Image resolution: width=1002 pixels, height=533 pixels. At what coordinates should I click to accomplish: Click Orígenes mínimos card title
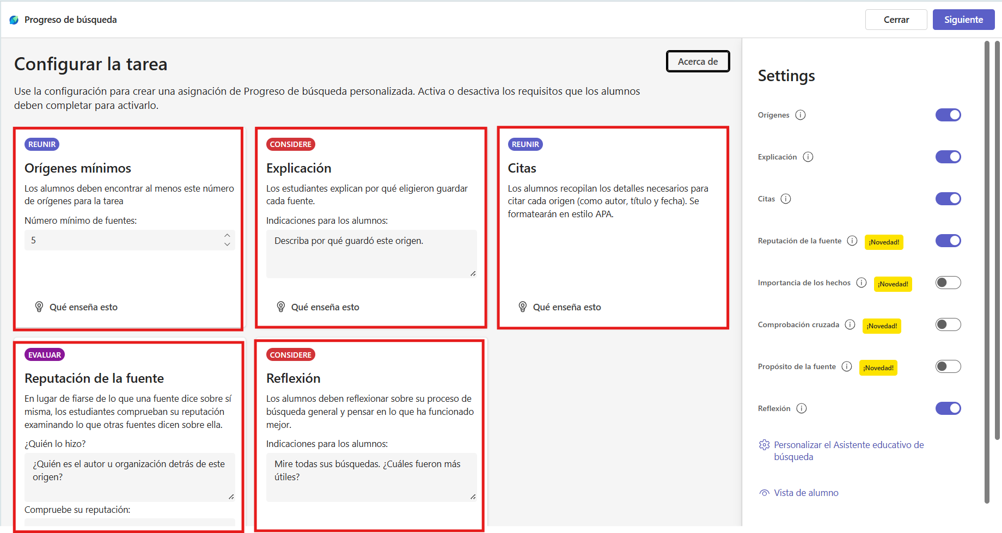(78, 168)
